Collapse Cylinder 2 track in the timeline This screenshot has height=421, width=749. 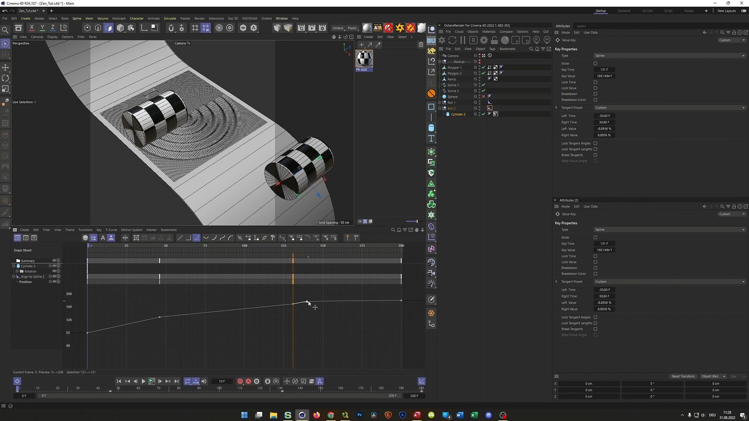click(13, 266)
